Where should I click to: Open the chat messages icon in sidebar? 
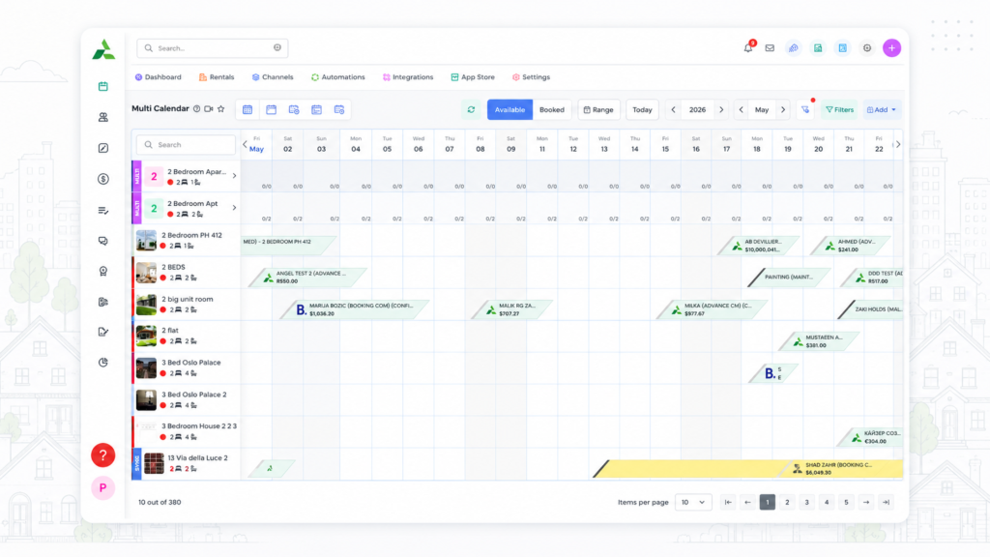point(102,241)
